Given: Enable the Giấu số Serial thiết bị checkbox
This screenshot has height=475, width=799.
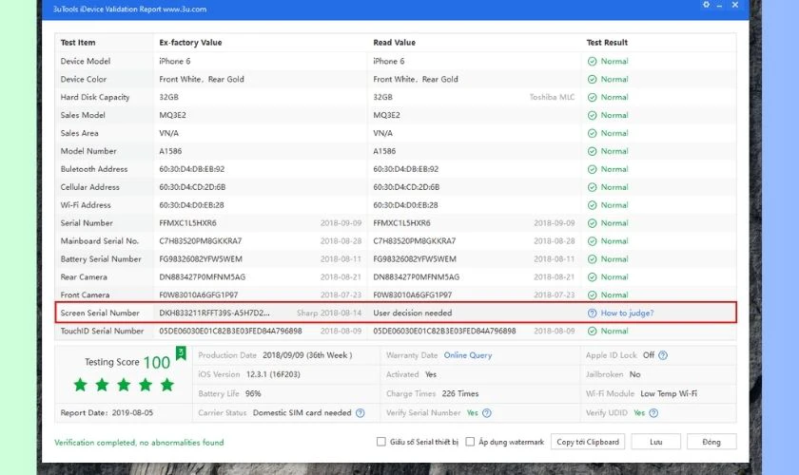Looking at the screenshot, I should [x=381, y=442].
